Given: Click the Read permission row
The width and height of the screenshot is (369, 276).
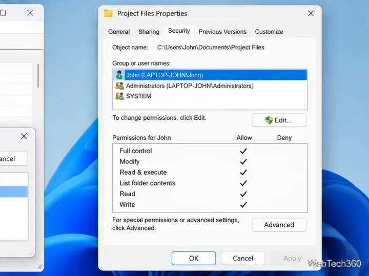Looking at the screenshot, I should coord(210,194).
